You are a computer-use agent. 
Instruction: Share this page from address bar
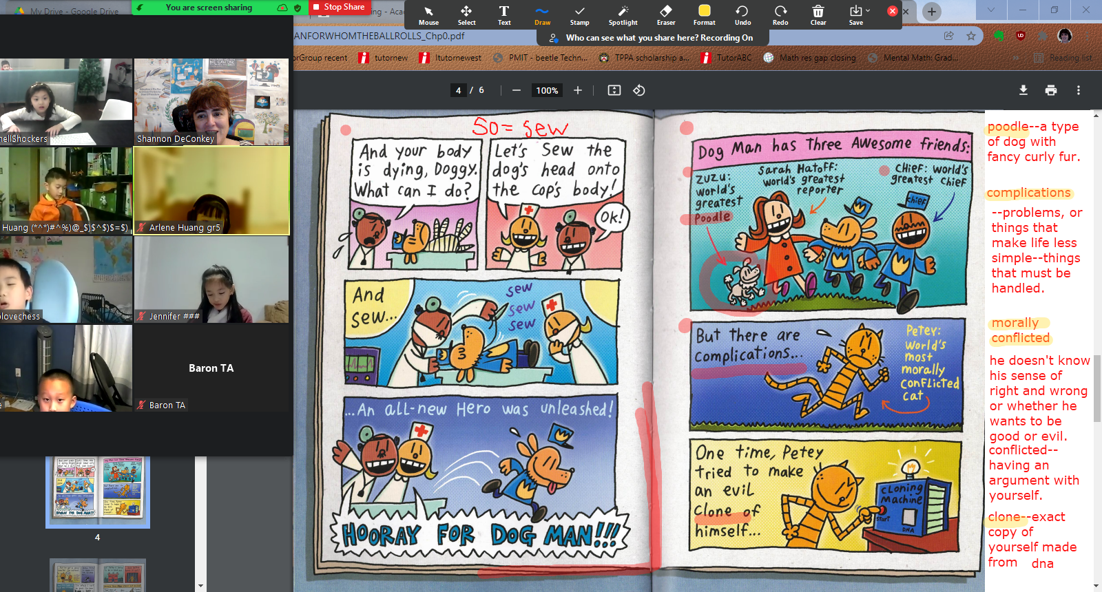[949, 36]
